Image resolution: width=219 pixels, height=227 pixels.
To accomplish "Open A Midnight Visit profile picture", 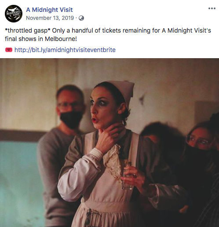I will (x=14, y=14).
